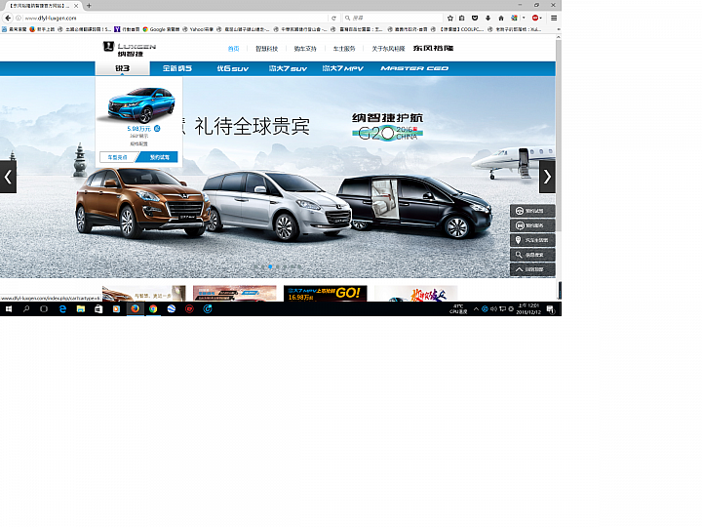Open the Yahoo bookmark in bookmarks bar

(198, 29)
